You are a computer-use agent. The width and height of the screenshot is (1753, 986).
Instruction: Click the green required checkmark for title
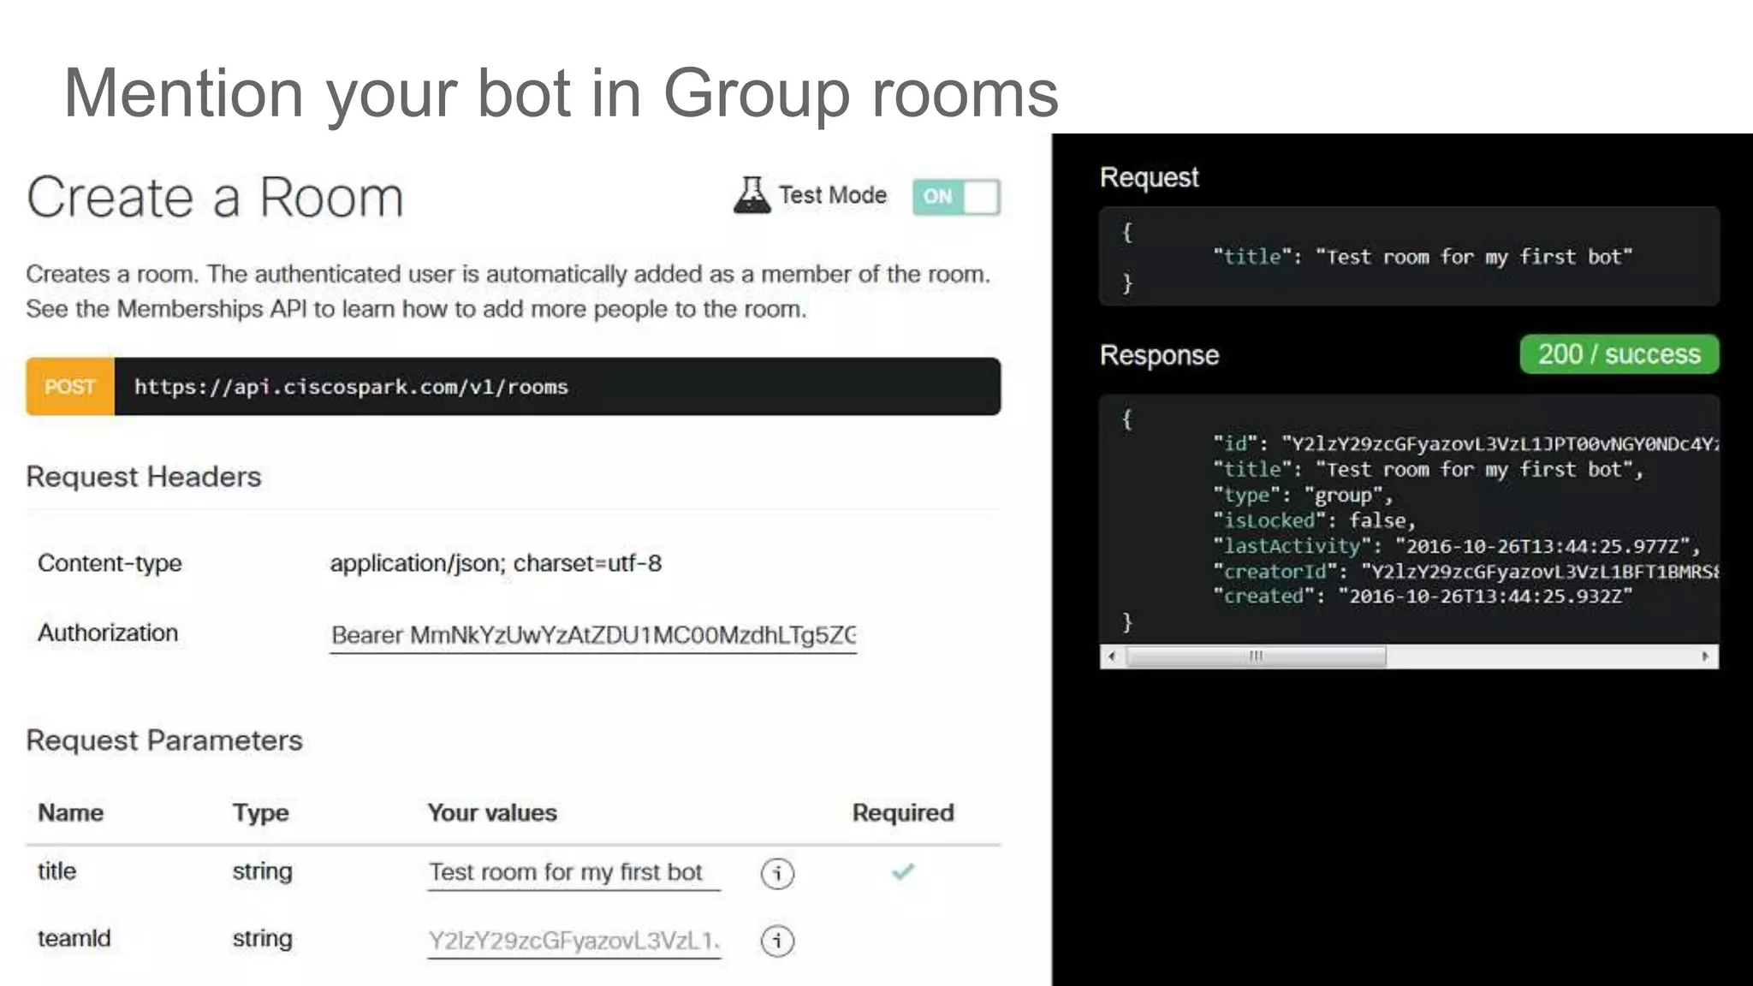point(903,871)
